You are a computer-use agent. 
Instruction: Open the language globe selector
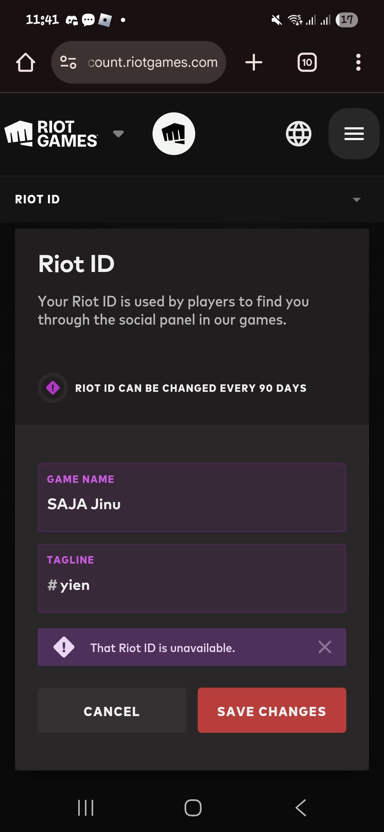299,134
